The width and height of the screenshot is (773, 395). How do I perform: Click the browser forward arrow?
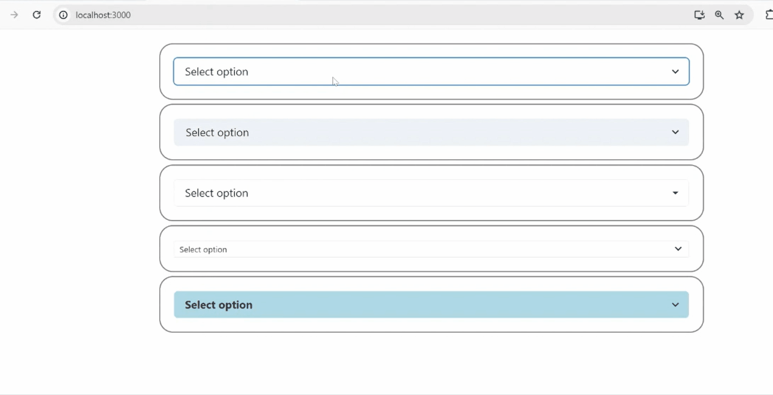(14, 15)
